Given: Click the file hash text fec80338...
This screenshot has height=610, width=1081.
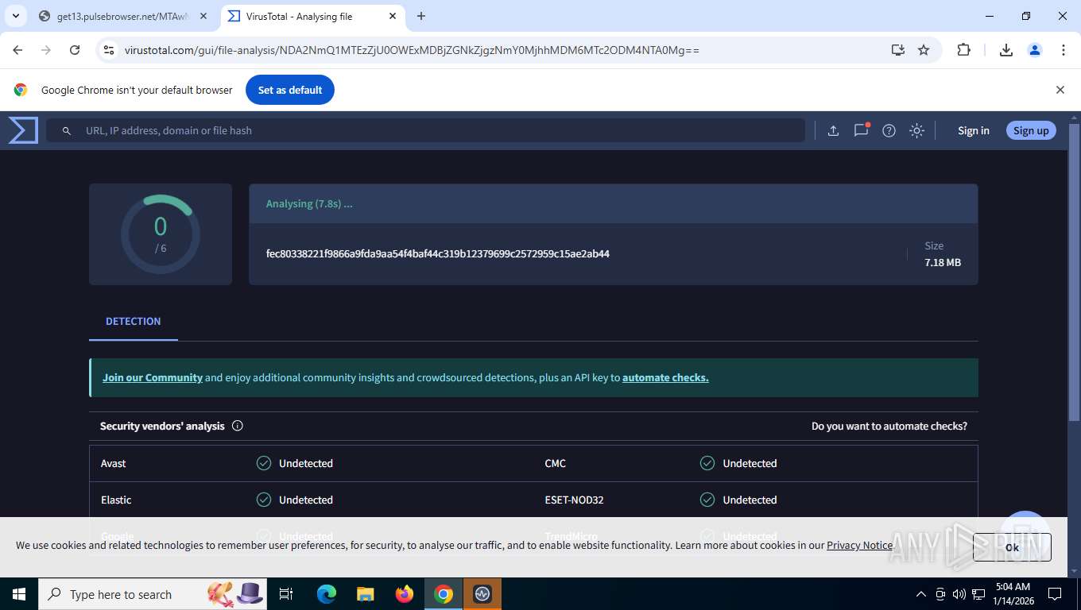Looking at the screenshot, I should [x=437, y=254].
